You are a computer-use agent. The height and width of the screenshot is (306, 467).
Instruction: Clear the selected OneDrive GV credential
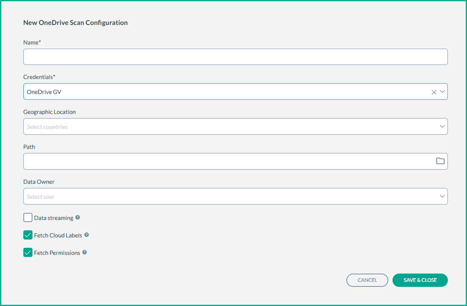[x=434, y=92]
